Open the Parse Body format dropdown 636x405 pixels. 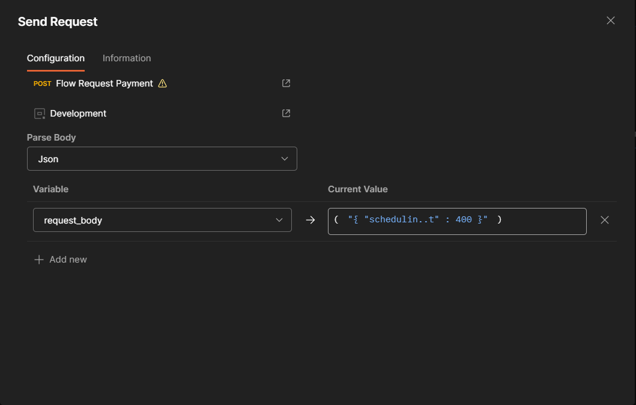point(162,159)
